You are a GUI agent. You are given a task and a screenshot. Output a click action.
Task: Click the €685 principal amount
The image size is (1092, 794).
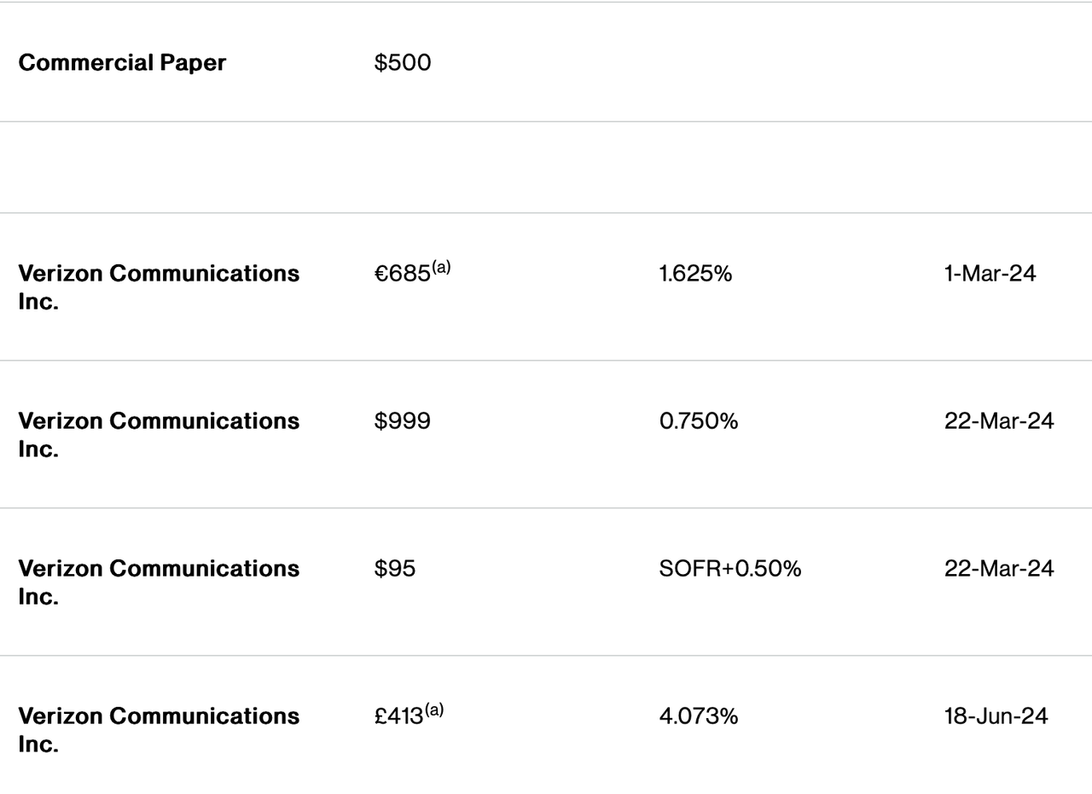403,274
